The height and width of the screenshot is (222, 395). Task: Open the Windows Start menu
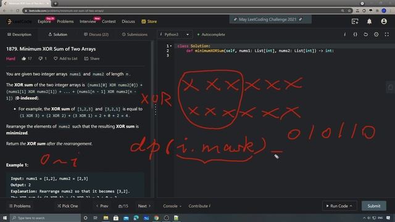[x=5, y=218]
